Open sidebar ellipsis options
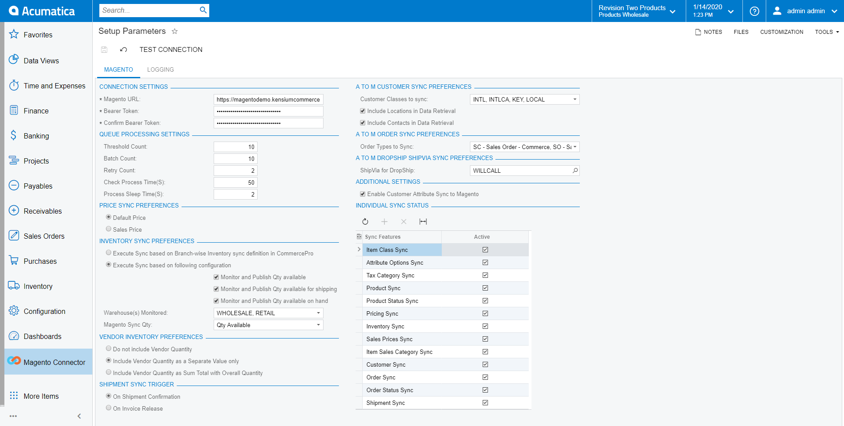Viewport: 844px width, 426px height. [13, 416]
